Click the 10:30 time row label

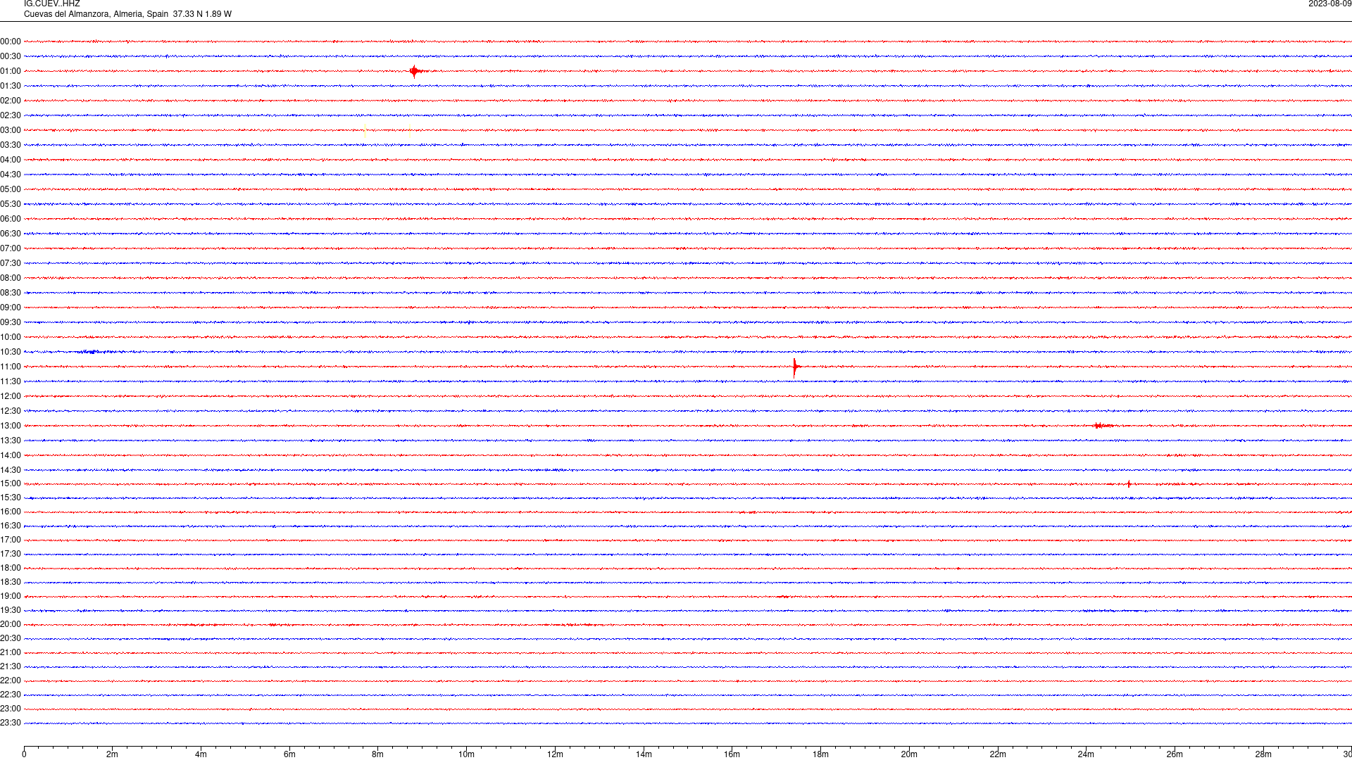point(11,352)
